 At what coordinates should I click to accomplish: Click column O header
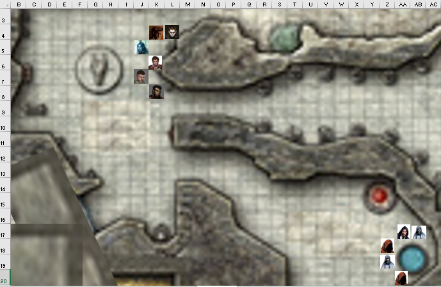[x=218, y=4]
